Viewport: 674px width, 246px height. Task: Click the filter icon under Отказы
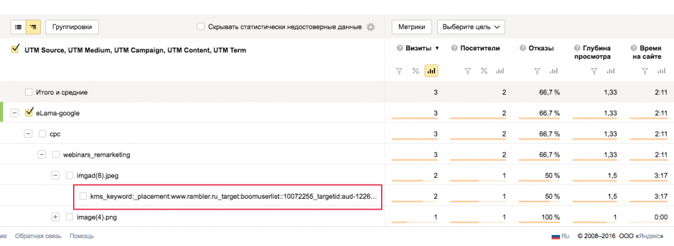pos(537,71)
